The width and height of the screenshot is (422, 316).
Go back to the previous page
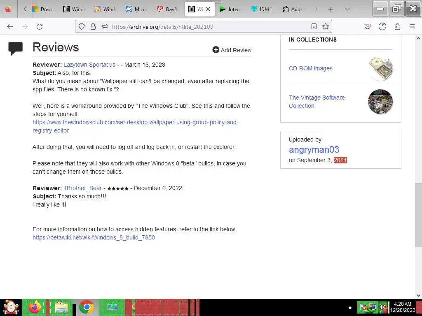pos(10,27)
